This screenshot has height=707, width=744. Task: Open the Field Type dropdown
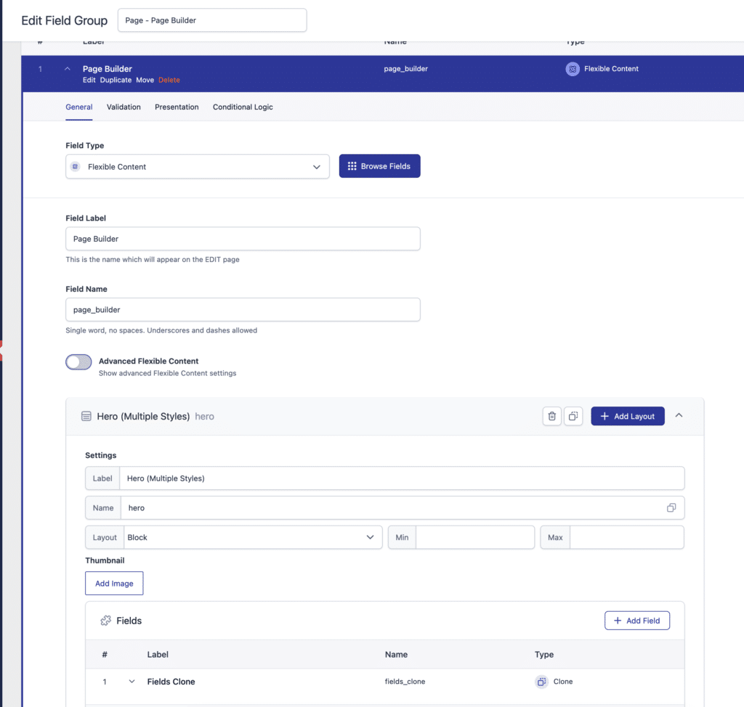(x=198, y=166)
